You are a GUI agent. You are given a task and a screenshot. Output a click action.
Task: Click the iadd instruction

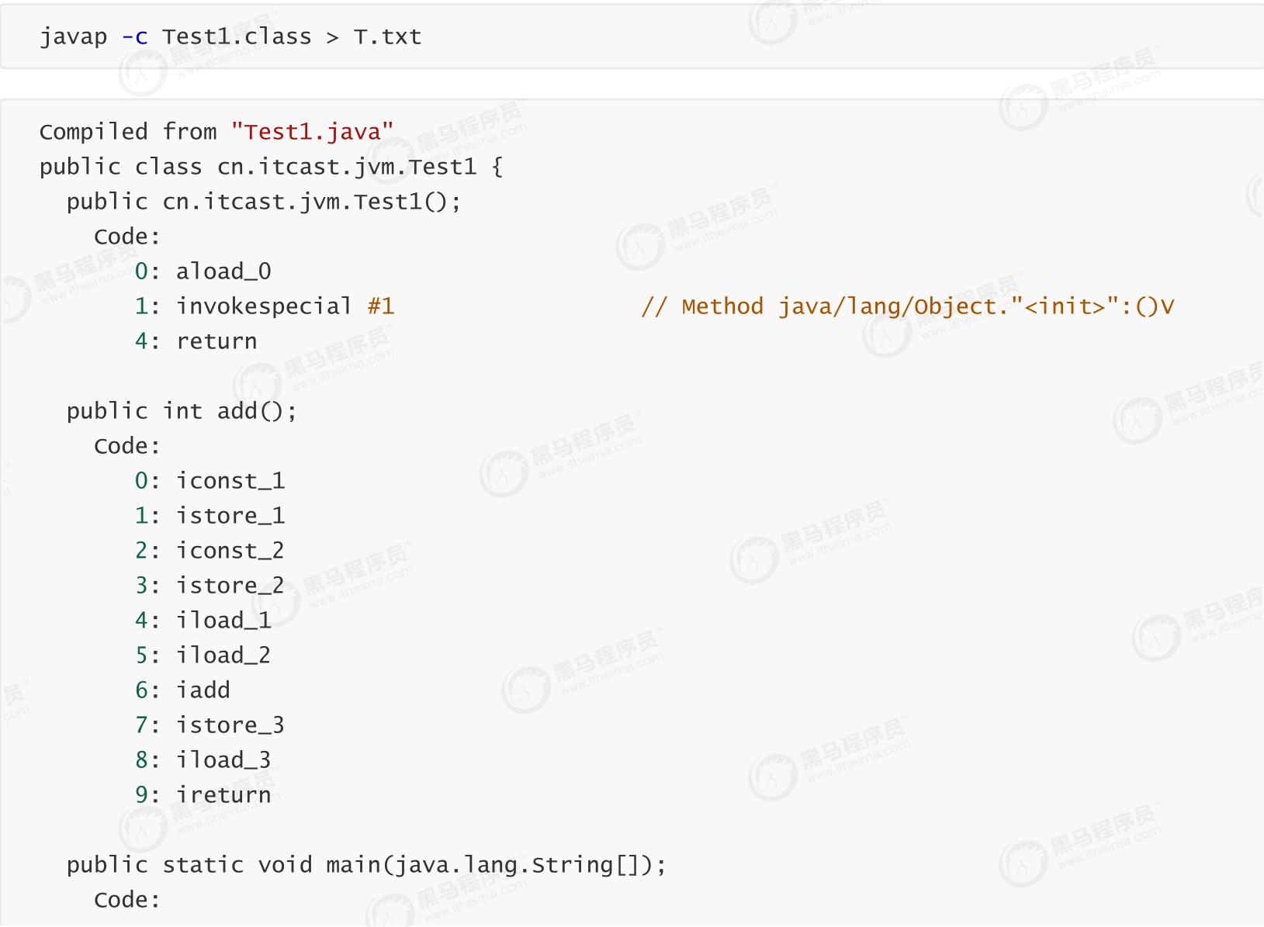pyautogui.click(x=203, y=690)
